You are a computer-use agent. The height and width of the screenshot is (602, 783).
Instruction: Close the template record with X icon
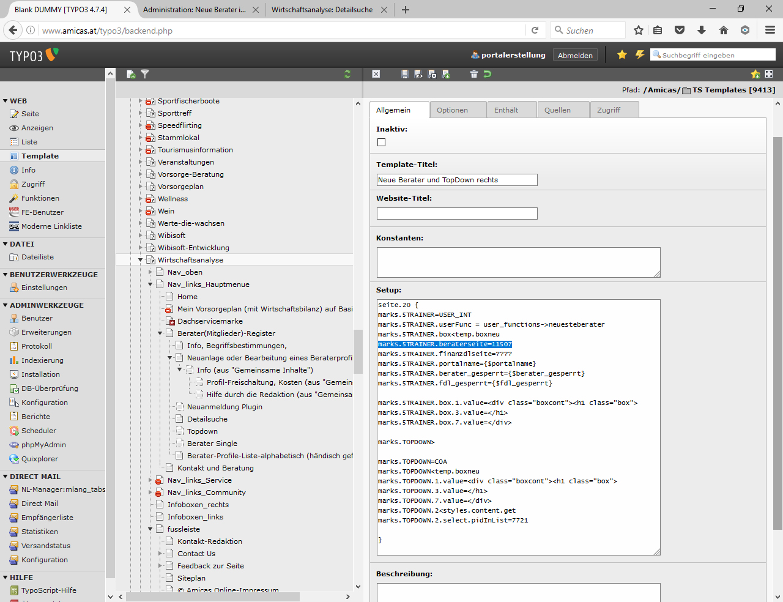tap(376, 74)
